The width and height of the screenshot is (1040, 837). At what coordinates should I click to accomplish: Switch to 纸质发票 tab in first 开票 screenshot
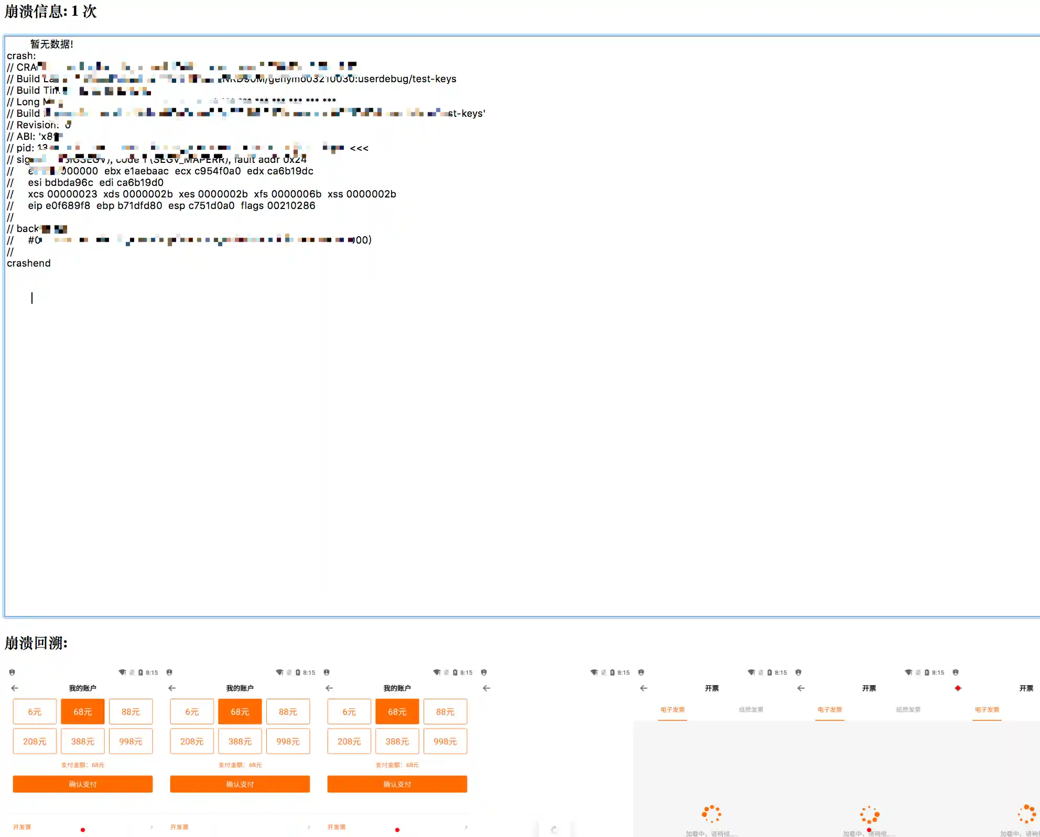point(751,710)
